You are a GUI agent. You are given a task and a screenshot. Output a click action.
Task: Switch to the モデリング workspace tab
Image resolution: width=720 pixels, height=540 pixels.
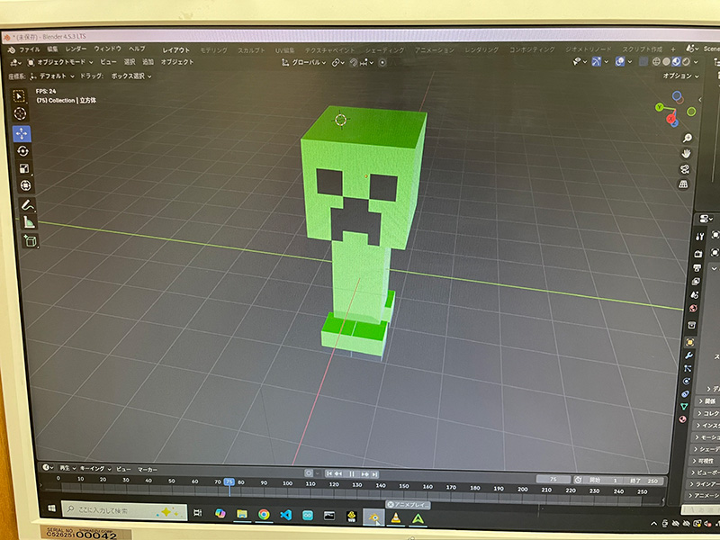(213, 49)
